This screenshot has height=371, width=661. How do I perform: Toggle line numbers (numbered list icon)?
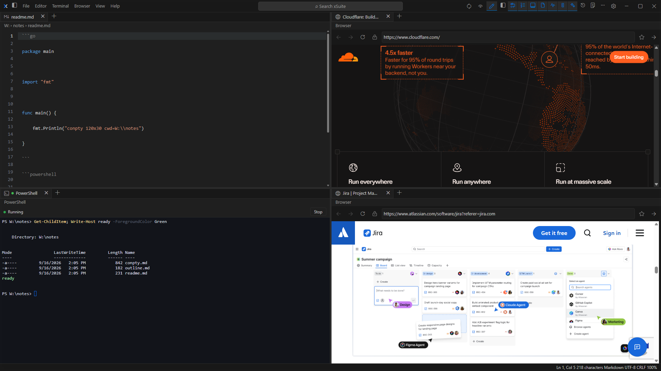tap(523, 5)
